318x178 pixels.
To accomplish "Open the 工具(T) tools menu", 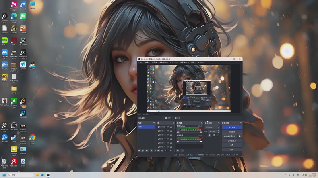I will (x=193, y=62).
